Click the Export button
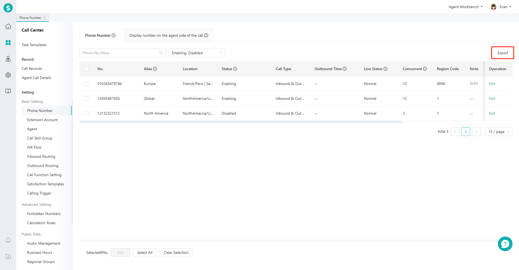519x270 pixels. (503, 53)
